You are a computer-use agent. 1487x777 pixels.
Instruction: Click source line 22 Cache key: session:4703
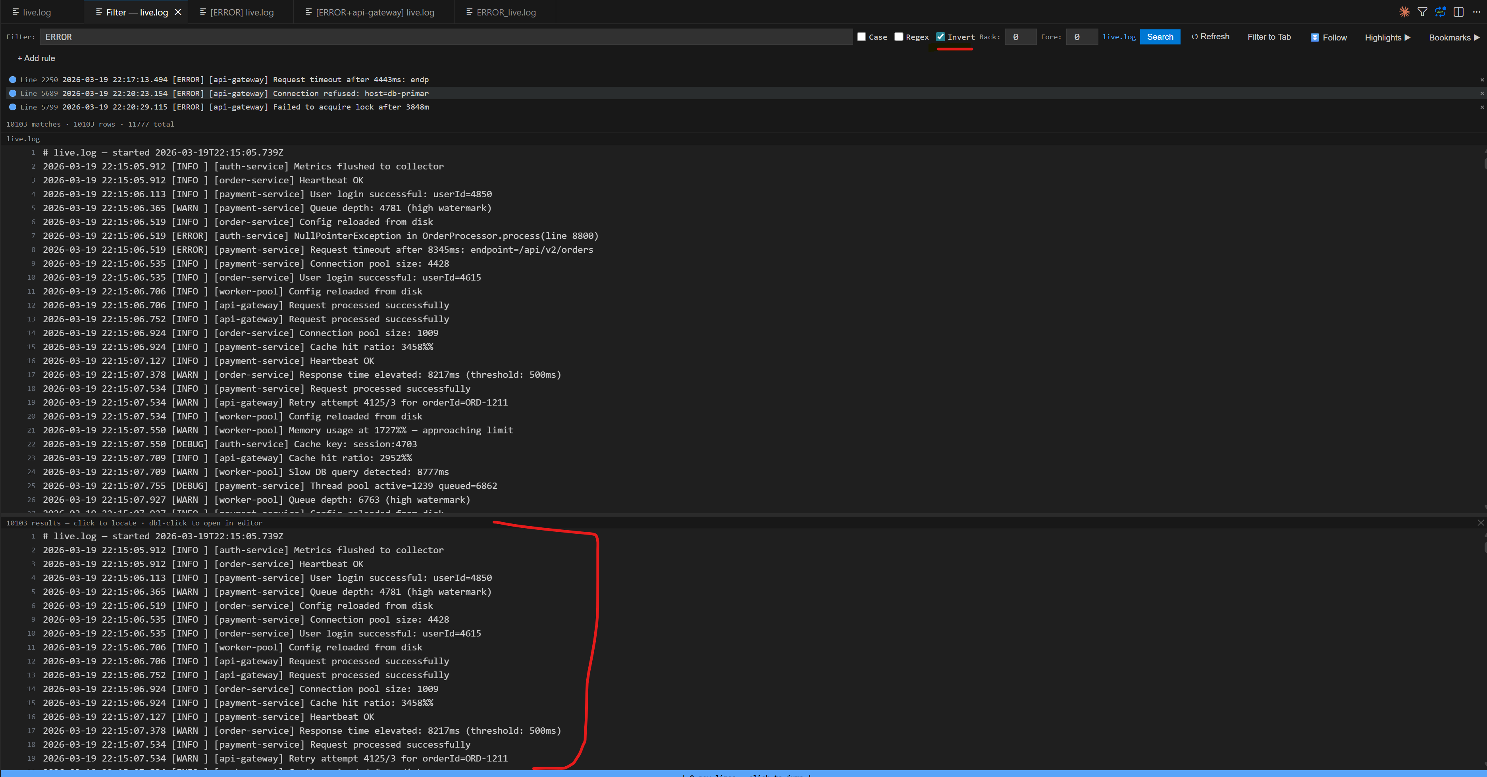230,444
